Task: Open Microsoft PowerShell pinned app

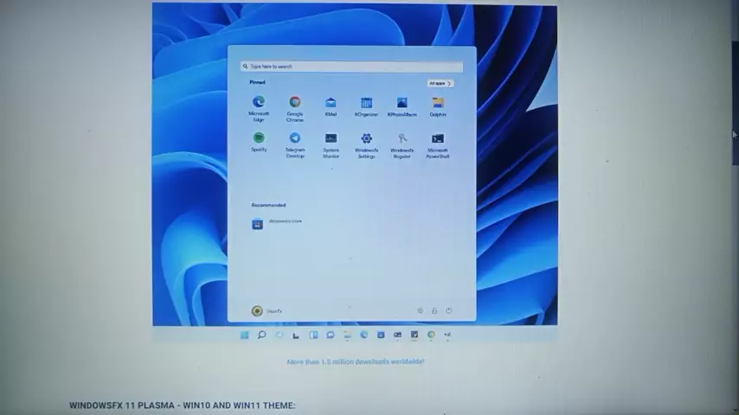Action: point(437,144)
